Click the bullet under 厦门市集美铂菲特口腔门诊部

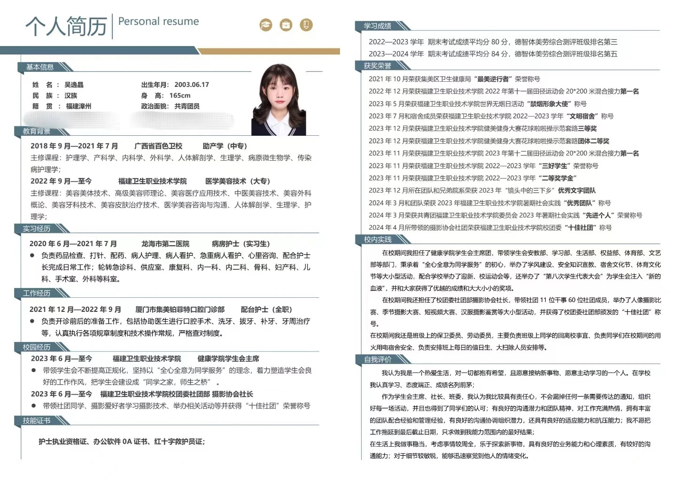(32, 321)
